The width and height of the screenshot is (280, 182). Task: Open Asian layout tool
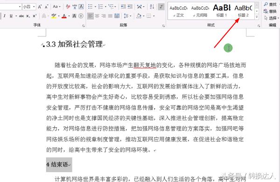pos(139,7)
